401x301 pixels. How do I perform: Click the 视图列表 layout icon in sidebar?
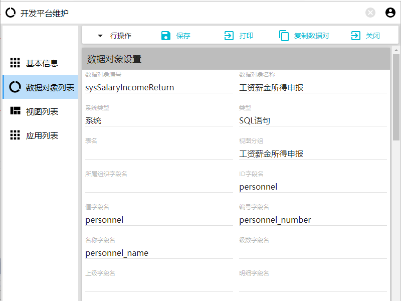pos(15,111)
